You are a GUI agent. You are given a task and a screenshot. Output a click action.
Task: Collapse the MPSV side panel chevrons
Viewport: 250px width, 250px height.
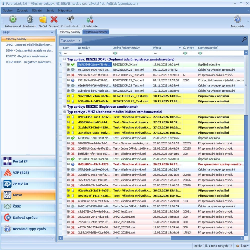52,32
